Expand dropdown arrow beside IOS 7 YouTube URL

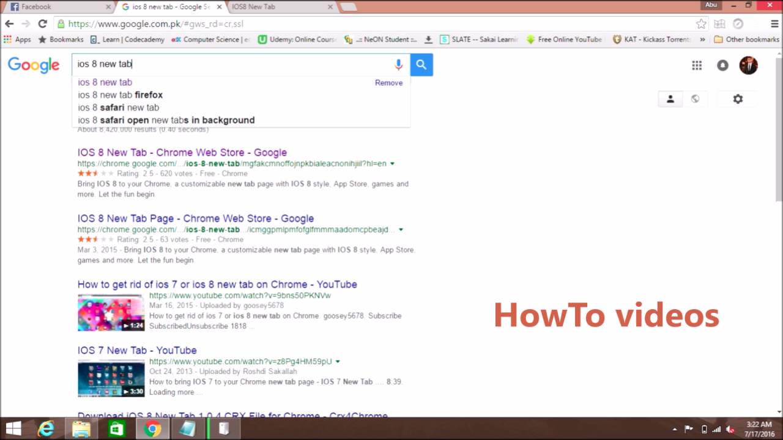338,362
